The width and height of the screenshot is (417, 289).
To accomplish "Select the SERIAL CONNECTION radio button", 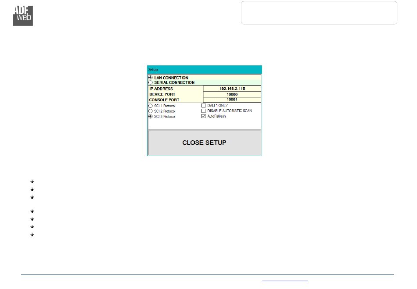I will (151, 82).
